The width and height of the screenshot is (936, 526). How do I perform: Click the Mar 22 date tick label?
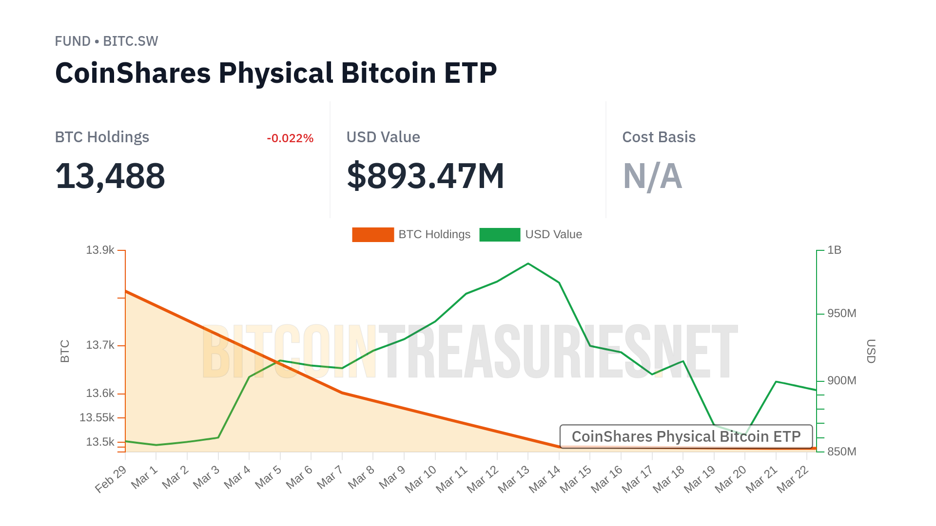coord(793,479)
